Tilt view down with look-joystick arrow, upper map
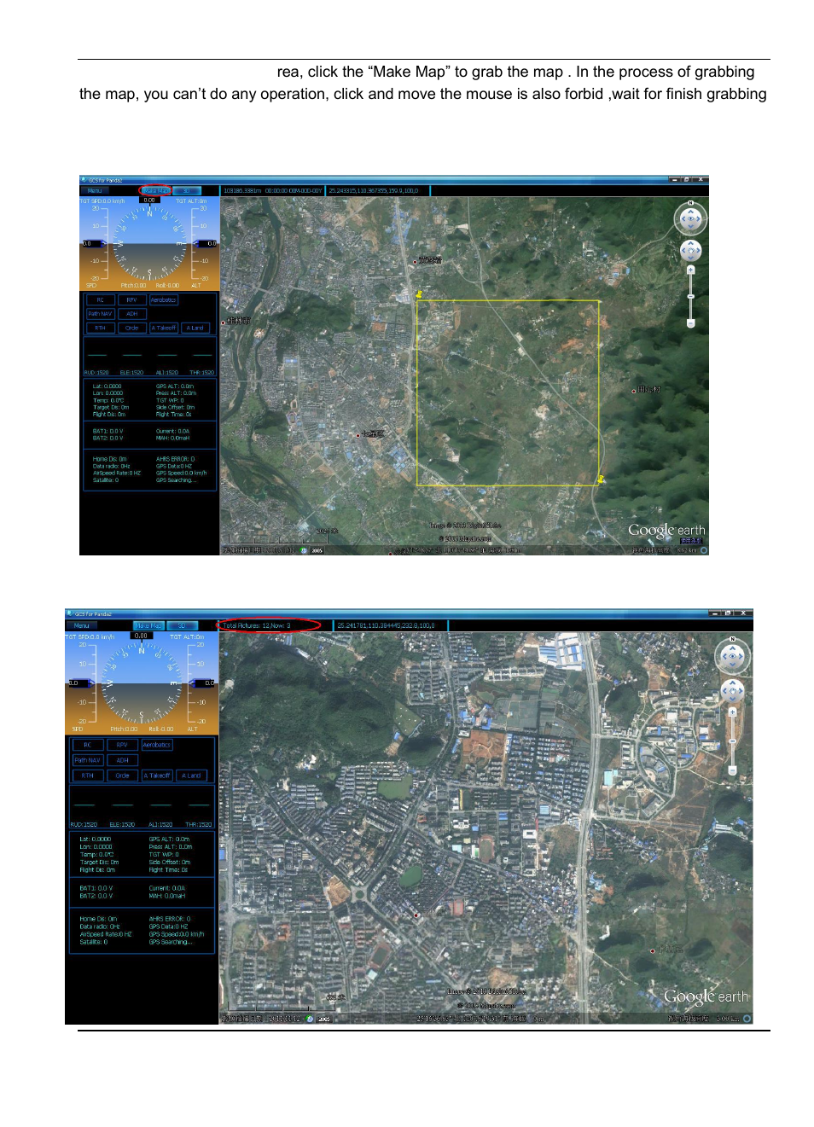Image resolution: width=814 pixels, height=1127 pixels. point(690,226)
